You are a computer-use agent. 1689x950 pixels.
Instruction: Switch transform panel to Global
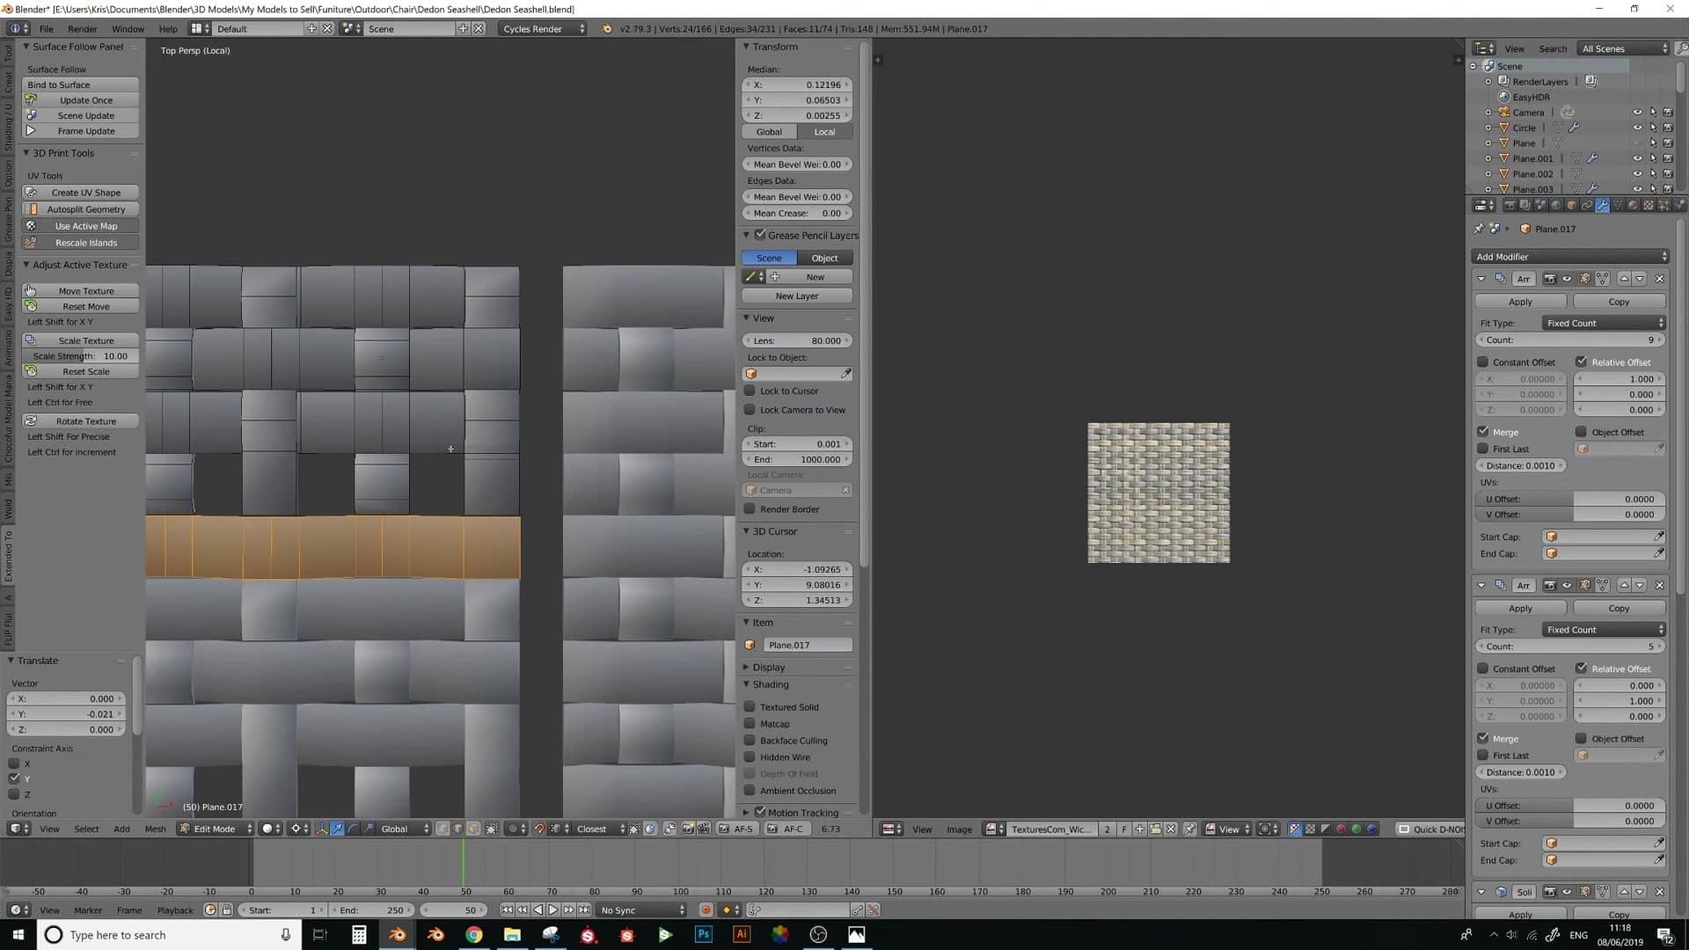pyautogui.click(x=769, y=132)
